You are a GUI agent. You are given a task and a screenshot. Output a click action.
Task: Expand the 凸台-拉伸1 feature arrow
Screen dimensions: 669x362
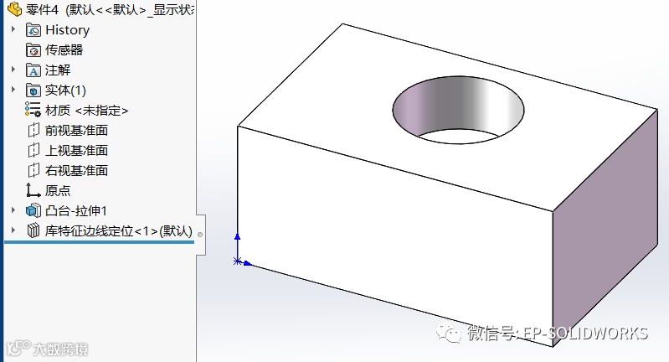(x=13, y=210)
